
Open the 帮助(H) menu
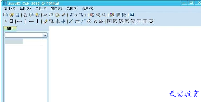[88, 9]
